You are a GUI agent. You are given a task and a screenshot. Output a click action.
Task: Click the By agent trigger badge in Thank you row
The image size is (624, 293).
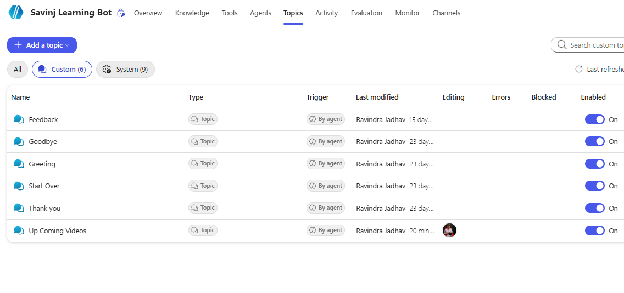(326, 208)
